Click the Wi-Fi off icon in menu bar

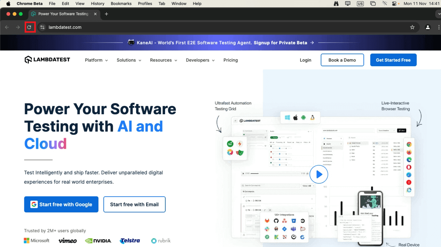point(385,4)
